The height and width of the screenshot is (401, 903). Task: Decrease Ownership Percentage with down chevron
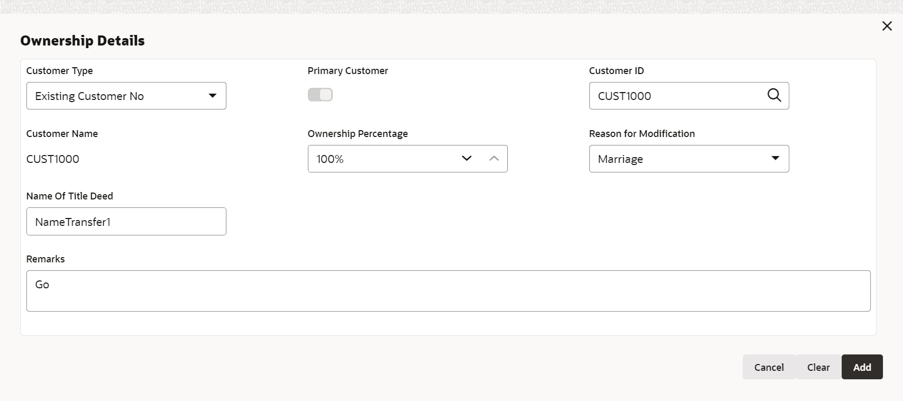(467, 158)
